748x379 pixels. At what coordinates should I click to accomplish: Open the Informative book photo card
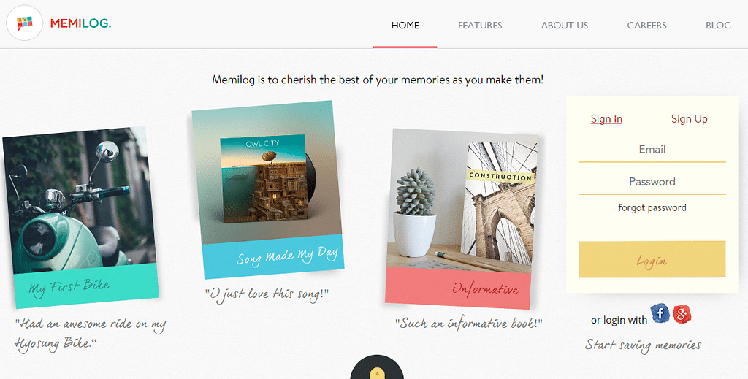tap(462, 218)
